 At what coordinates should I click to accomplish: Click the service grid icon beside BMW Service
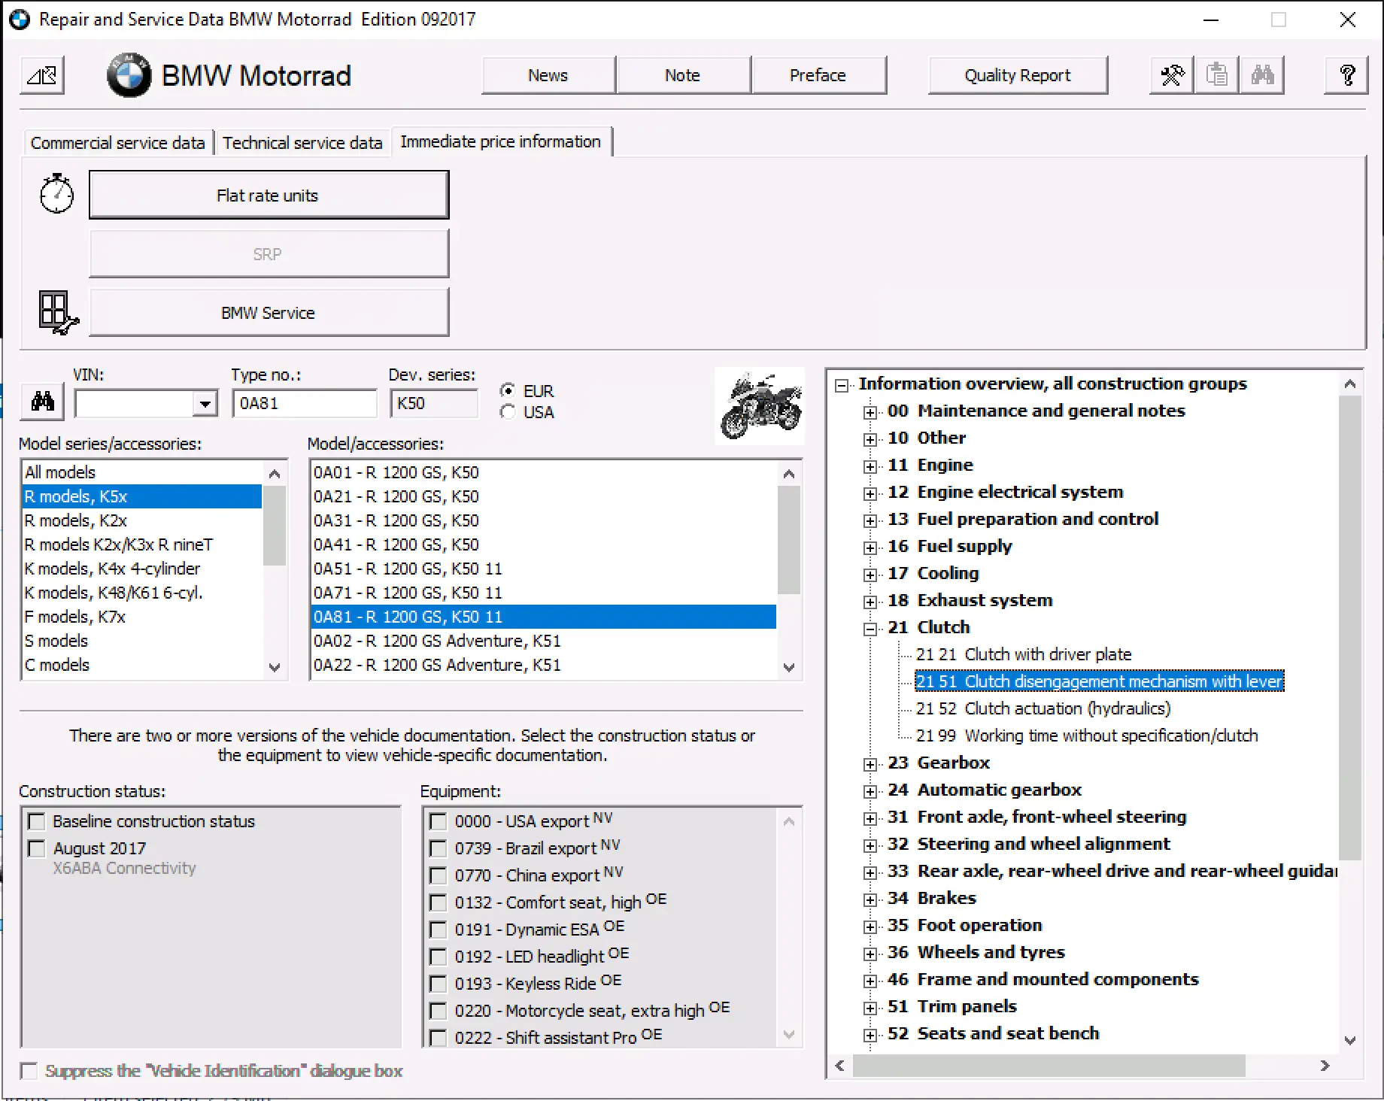[x=57, y=312]
